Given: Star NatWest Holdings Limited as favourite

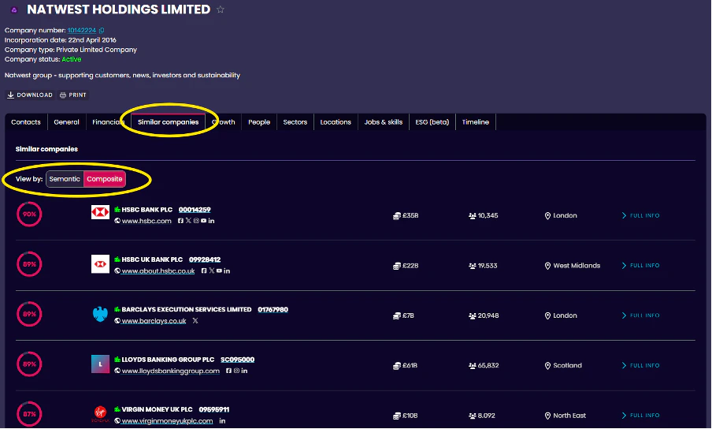Looking at the screenshot, I should point(221,9).
